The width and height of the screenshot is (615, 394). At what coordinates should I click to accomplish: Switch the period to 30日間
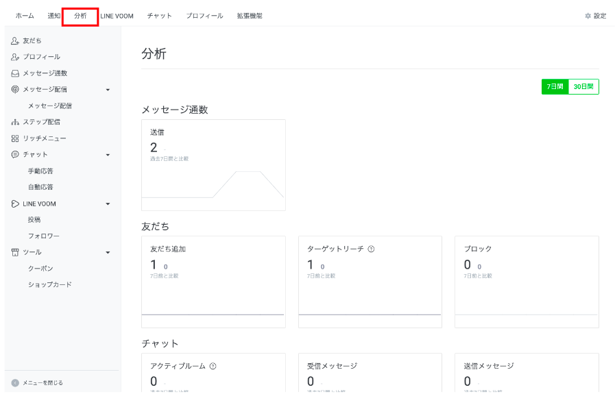coord(583,87)
